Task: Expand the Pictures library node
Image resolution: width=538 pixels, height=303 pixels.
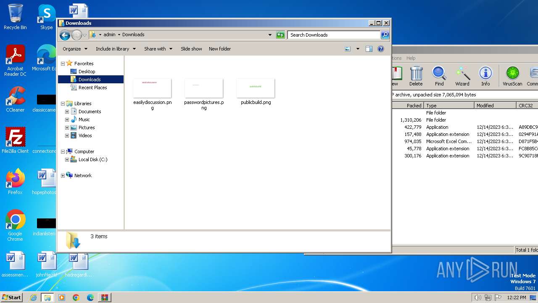Action: pyautogui.click(x=67, y=128)
